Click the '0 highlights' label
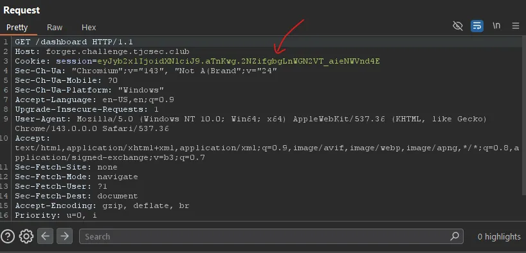Screen dimensions: 526x253 tap(499, 236)
